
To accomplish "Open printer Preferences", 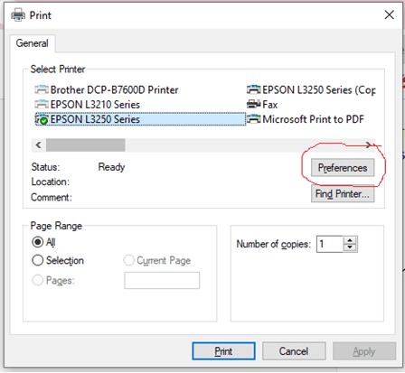I will coord(343,168).
